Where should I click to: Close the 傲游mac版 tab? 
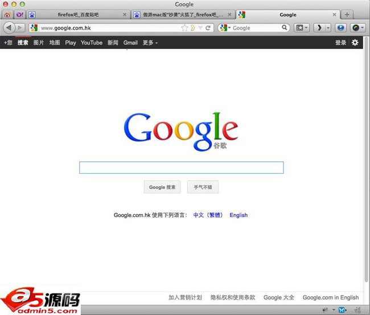click(229, 15)
